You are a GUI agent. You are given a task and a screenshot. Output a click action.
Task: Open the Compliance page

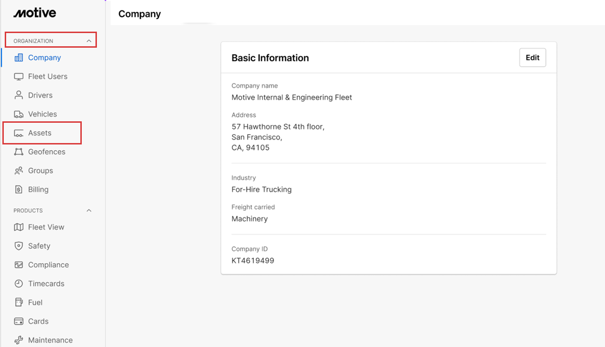(49, 265)
